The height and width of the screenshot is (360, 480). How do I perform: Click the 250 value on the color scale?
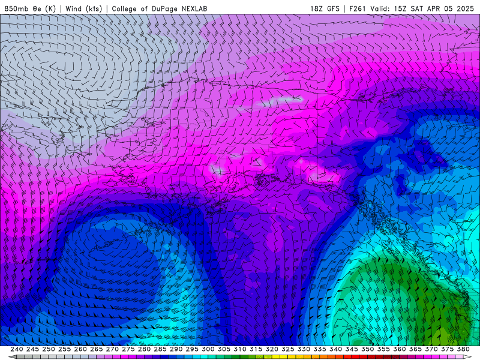point(49,349)
